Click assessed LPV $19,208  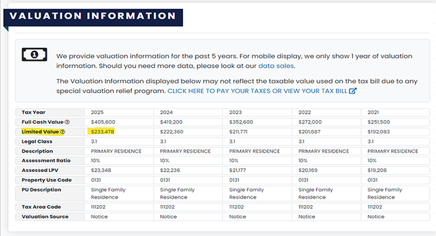tap(377, 170)
